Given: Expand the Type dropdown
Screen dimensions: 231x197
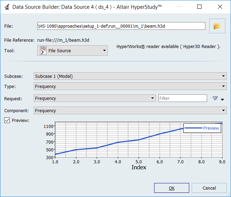Looking at the screenshot, I should pos(130,86).
